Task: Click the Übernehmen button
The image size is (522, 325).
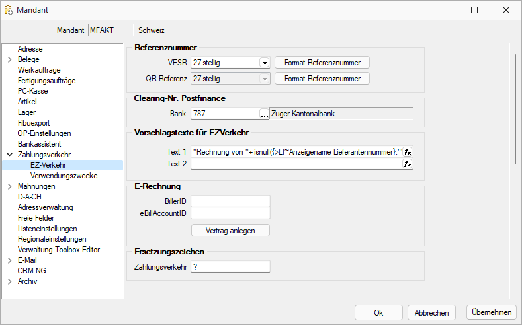Action: 492,312
